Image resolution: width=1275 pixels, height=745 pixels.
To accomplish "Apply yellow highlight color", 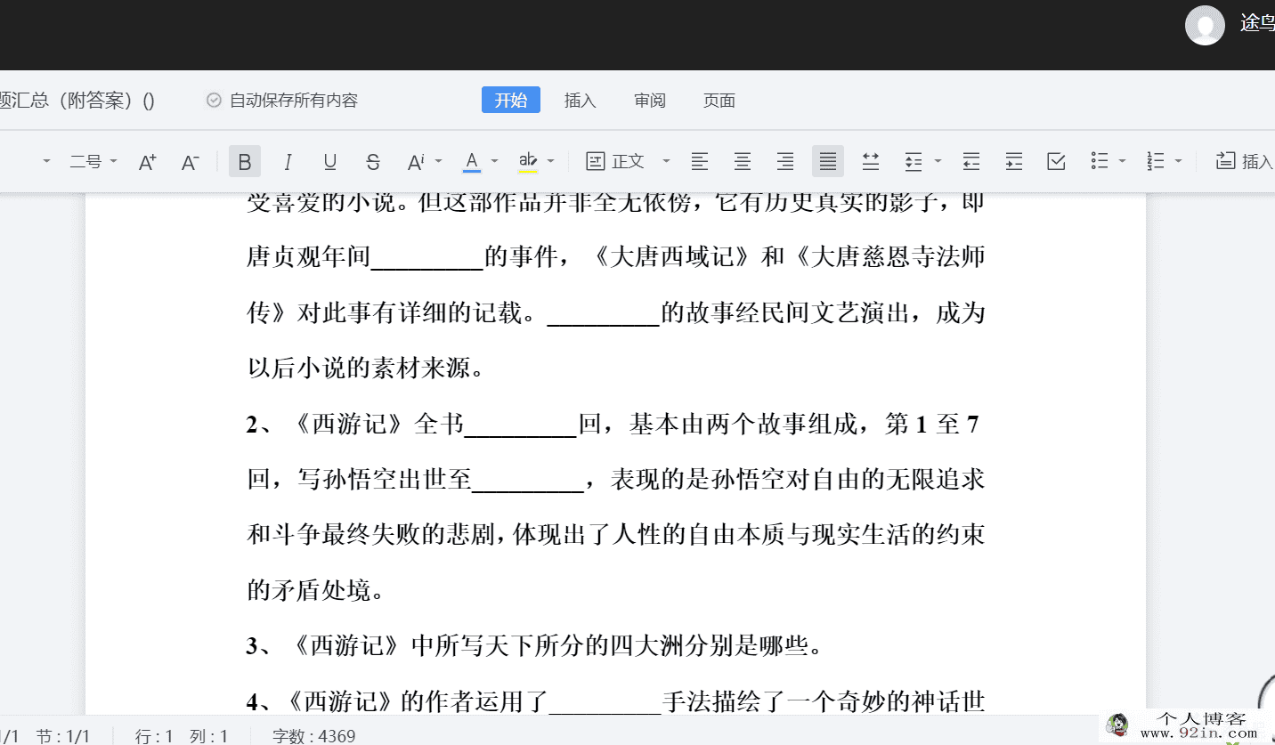I will click(528, 161).
